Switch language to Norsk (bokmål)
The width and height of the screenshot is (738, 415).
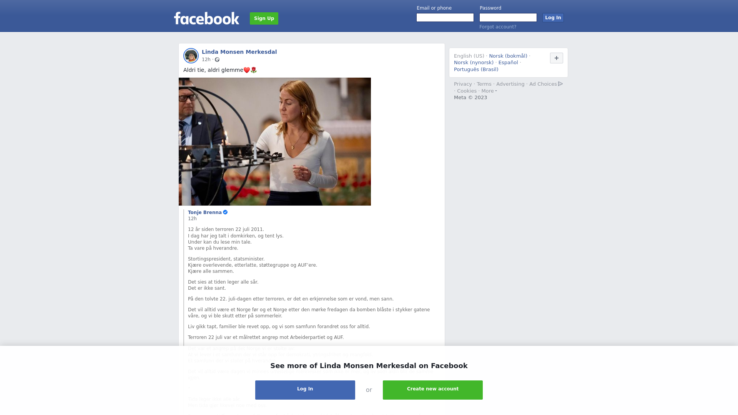pyautogui.click(x=508, y=56)
